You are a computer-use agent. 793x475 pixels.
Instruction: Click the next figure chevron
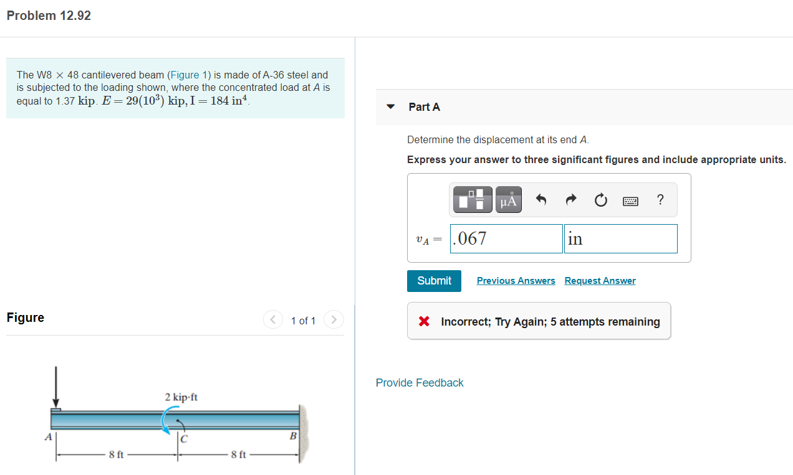tap(334, 320)
